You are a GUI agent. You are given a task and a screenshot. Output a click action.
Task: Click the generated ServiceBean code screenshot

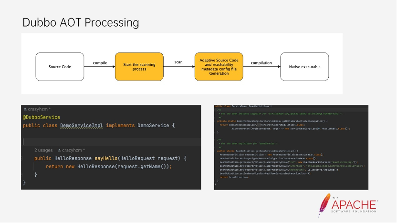[291, 147]
